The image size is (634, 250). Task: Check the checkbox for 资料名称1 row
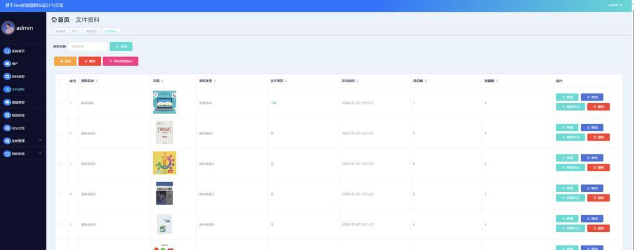click(60, 133)
